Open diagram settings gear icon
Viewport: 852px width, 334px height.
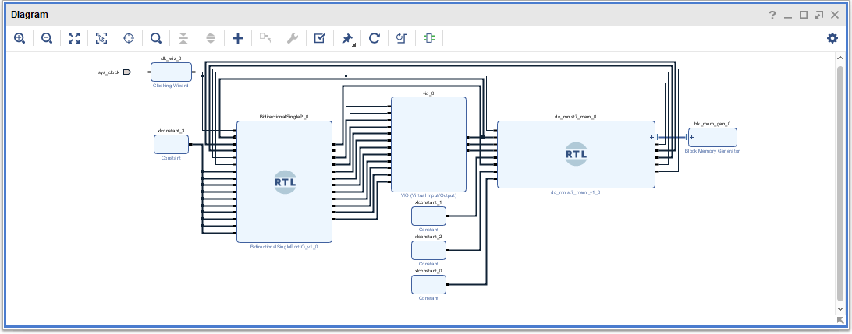(x=832, y=38)
